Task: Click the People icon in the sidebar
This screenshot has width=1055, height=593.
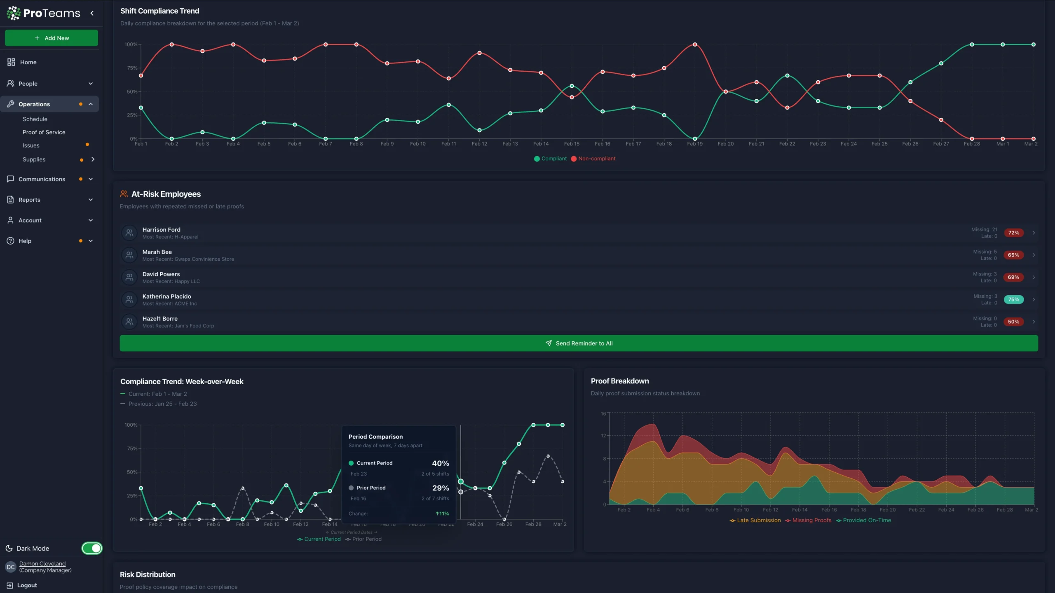Action: tap(11, 83)
